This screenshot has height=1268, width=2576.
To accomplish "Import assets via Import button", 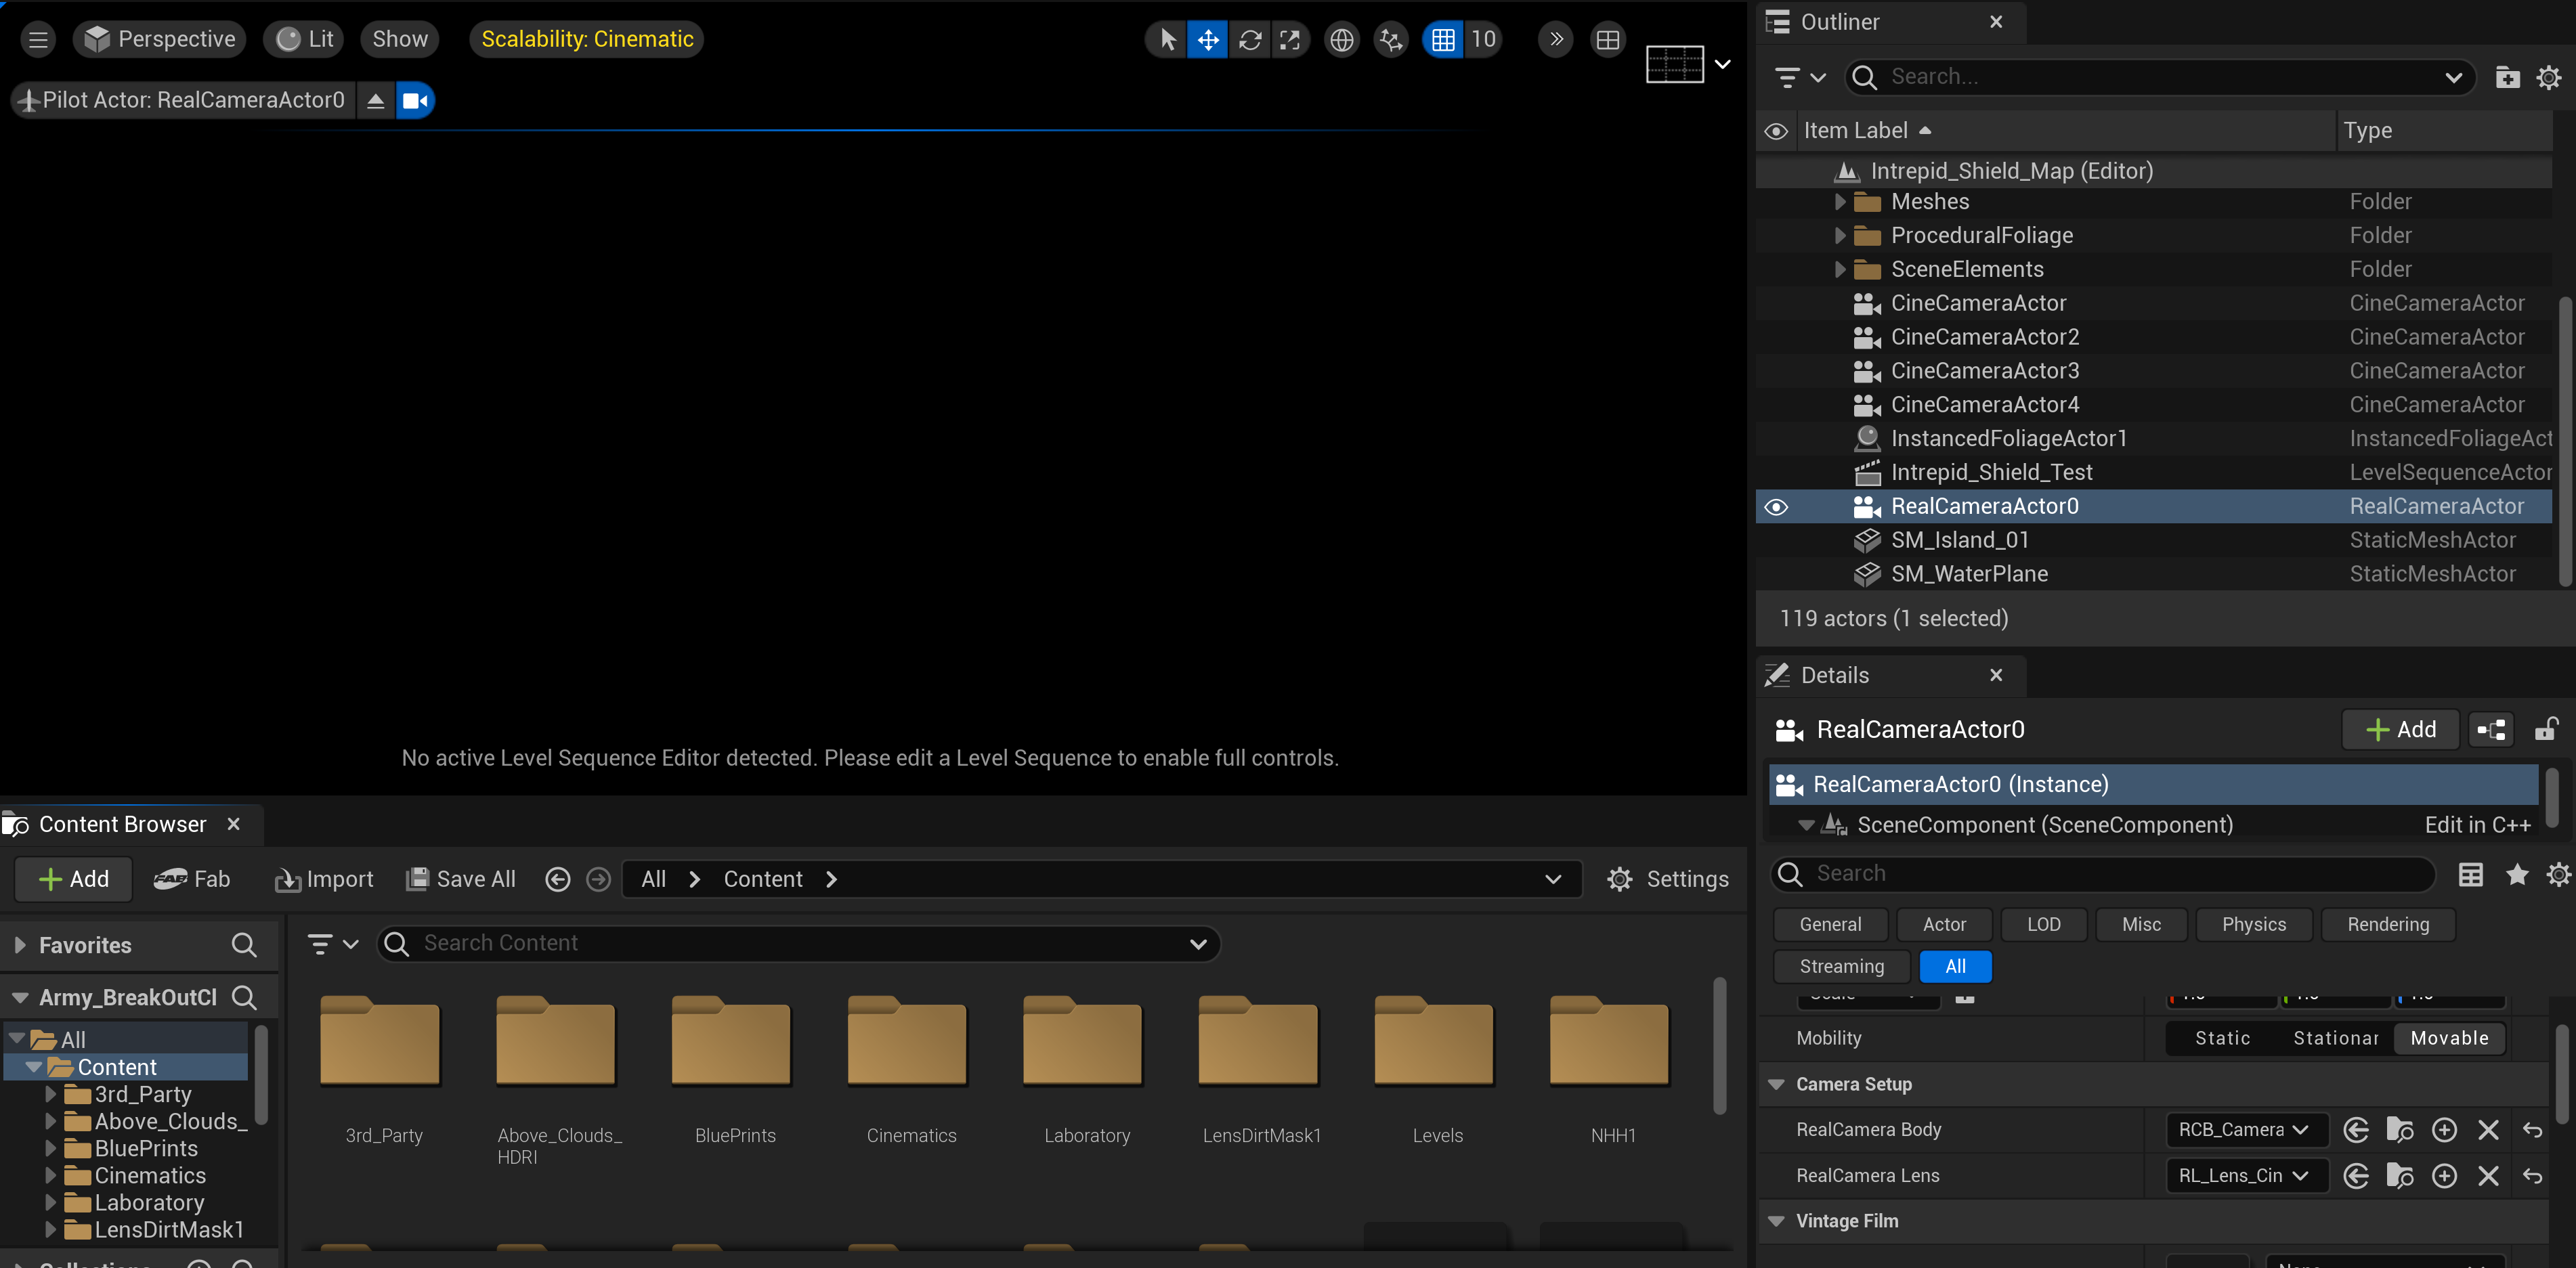I will [x=324, y=880].
